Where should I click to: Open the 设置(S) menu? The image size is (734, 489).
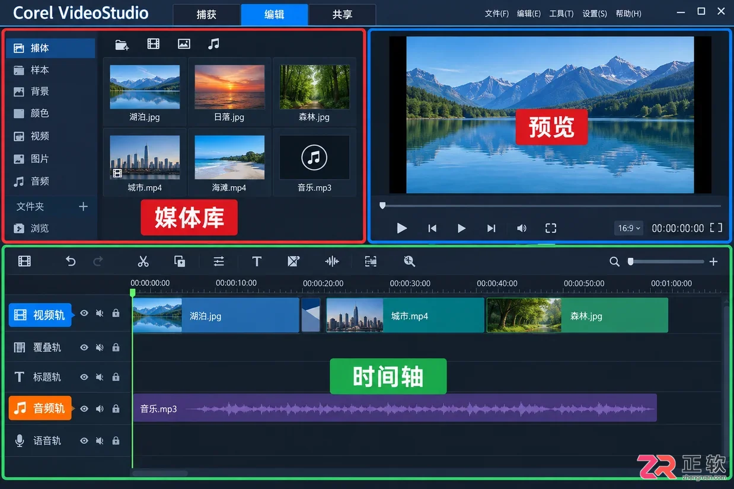tap(595, 13)
